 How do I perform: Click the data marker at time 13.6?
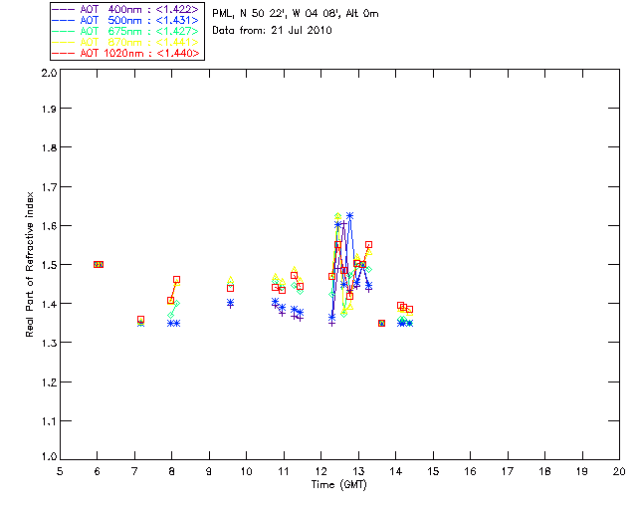[x=381, y=324]
